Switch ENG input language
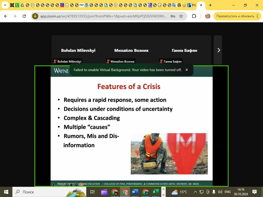Image resolution: width=263 pixels, height=197 pixels. point(228,192)
